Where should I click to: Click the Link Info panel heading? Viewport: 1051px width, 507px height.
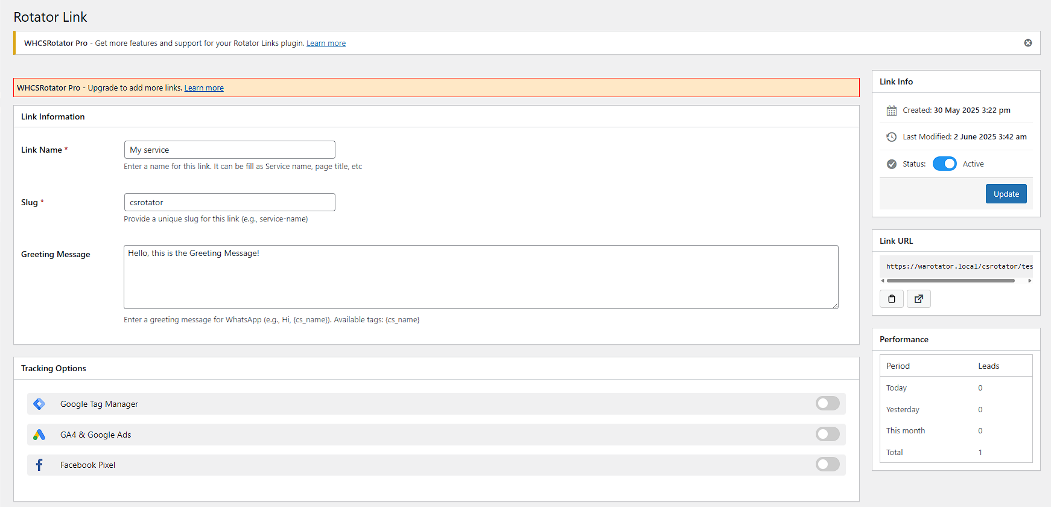[896, 81]
